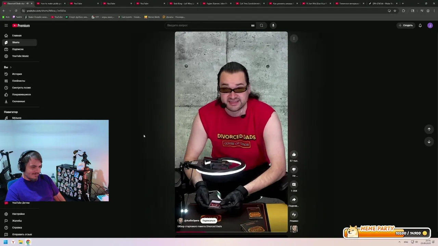The image size is (438, 246).
Task: Open Настройки in the sidebar
Action: 19,214
